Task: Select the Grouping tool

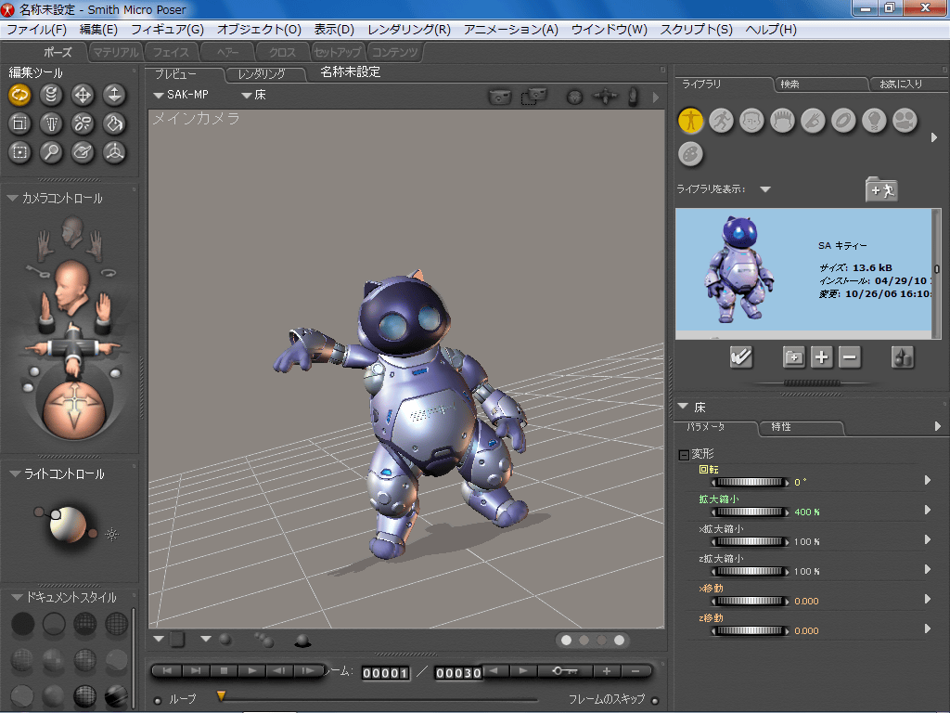Action: point(20,152)
